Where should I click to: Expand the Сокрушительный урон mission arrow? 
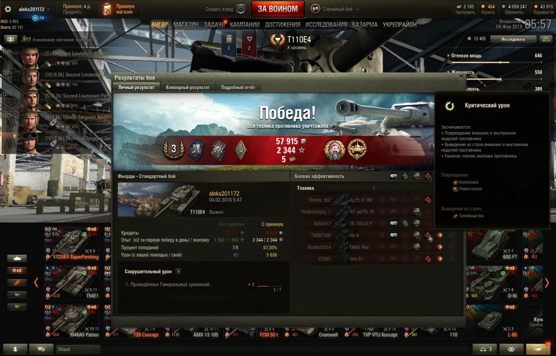pyautogui.click(x=178, y=272)
